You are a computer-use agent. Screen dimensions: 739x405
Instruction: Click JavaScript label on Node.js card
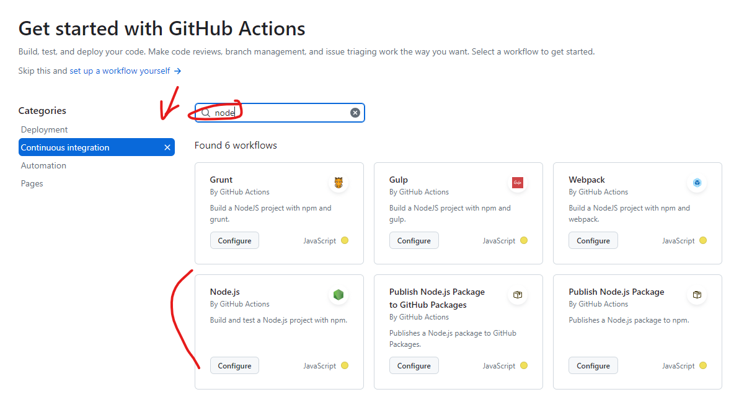click(319, 366)
